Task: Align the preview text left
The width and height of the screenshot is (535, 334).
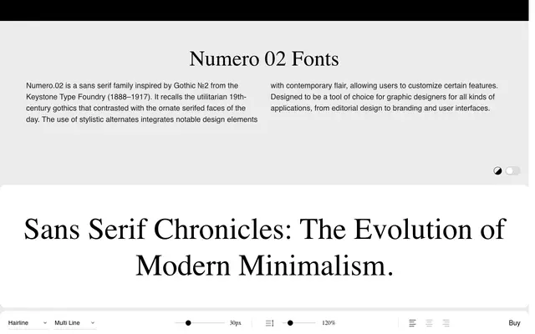Action: (412, 323)
